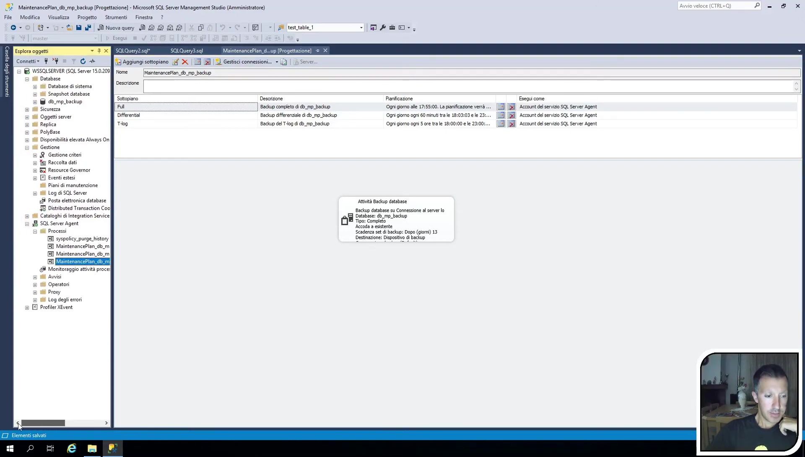The width and height of the screenshot is (805, 457).
Task: Open new XMLA query icon
Action: coord(170,28)
